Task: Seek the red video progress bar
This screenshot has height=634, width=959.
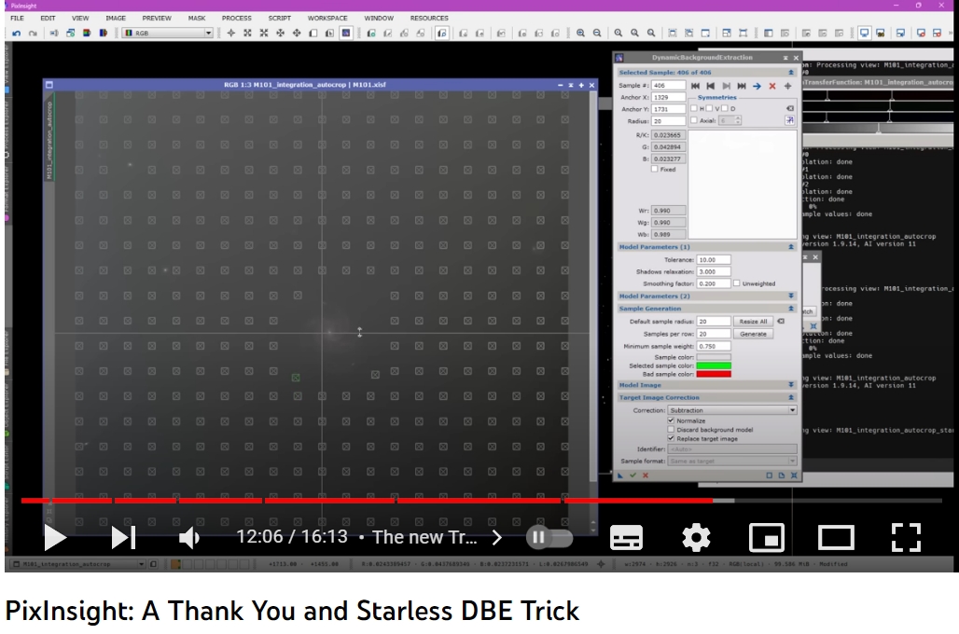Action: click(367, 501)
